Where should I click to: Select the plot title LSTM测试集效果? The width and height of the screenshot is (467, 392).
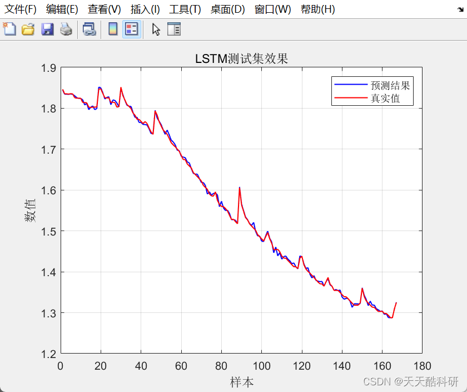241,58
